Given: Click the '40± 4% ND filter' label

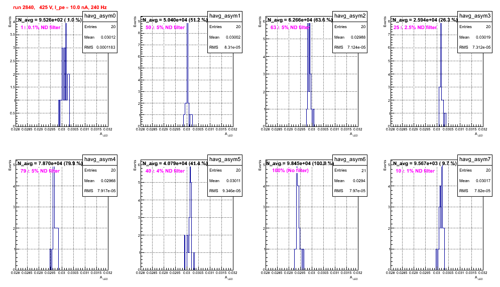Looking at the screenshot, I should [x=165, y=171].
